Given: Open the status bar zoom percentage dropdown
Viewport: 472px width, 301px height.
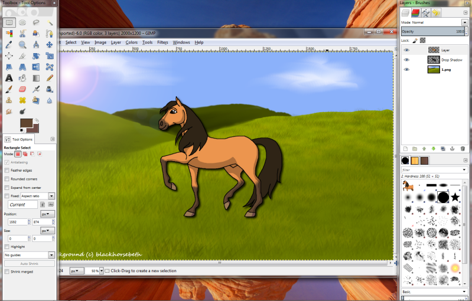Looking at the screenshot, I should pyautogui.click(x=102, y=271).
